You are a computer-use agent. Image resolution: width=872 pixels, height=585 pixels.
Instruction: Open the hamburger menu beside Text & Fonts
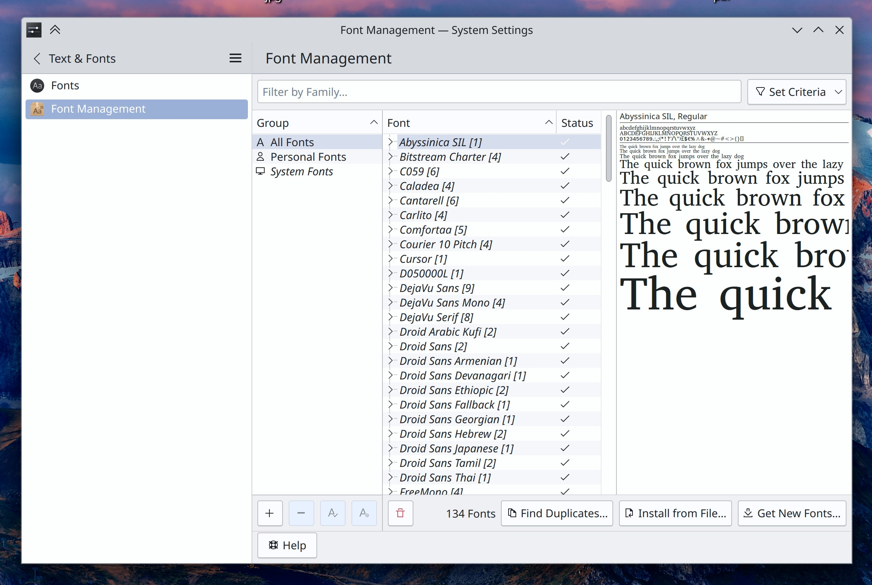(235, 58)
